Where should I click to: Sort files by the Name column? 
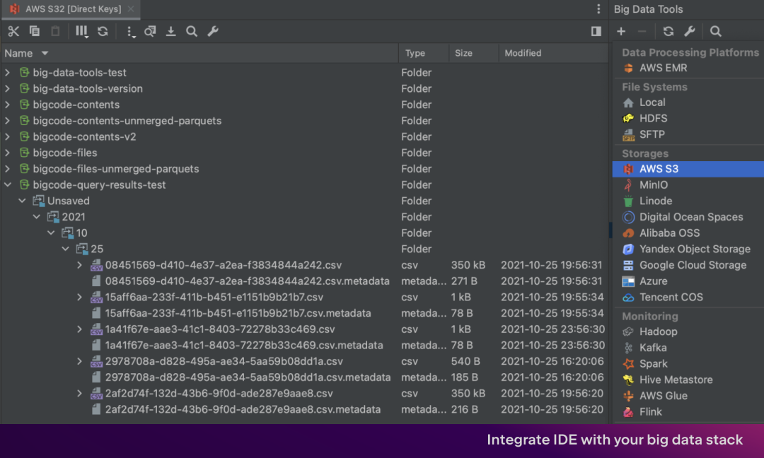199,53
